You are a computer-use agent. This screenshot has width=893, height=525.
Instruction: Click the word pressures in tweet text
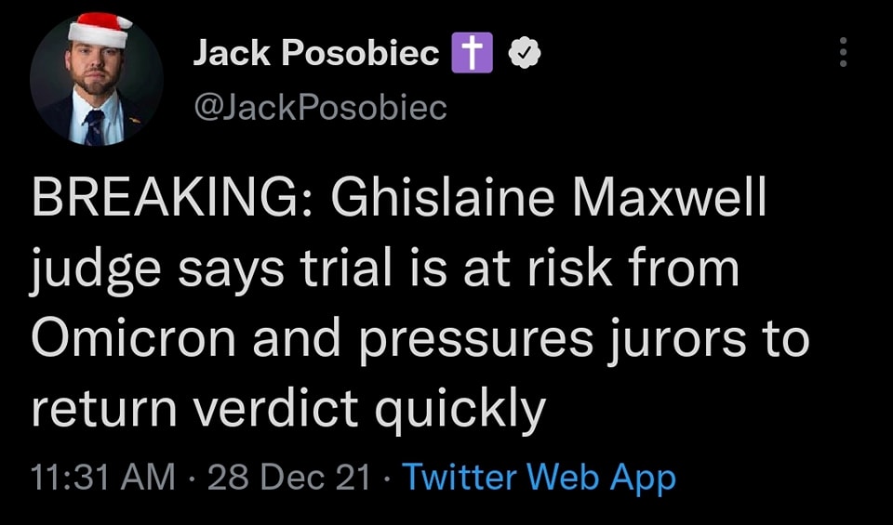click(476, 338)
